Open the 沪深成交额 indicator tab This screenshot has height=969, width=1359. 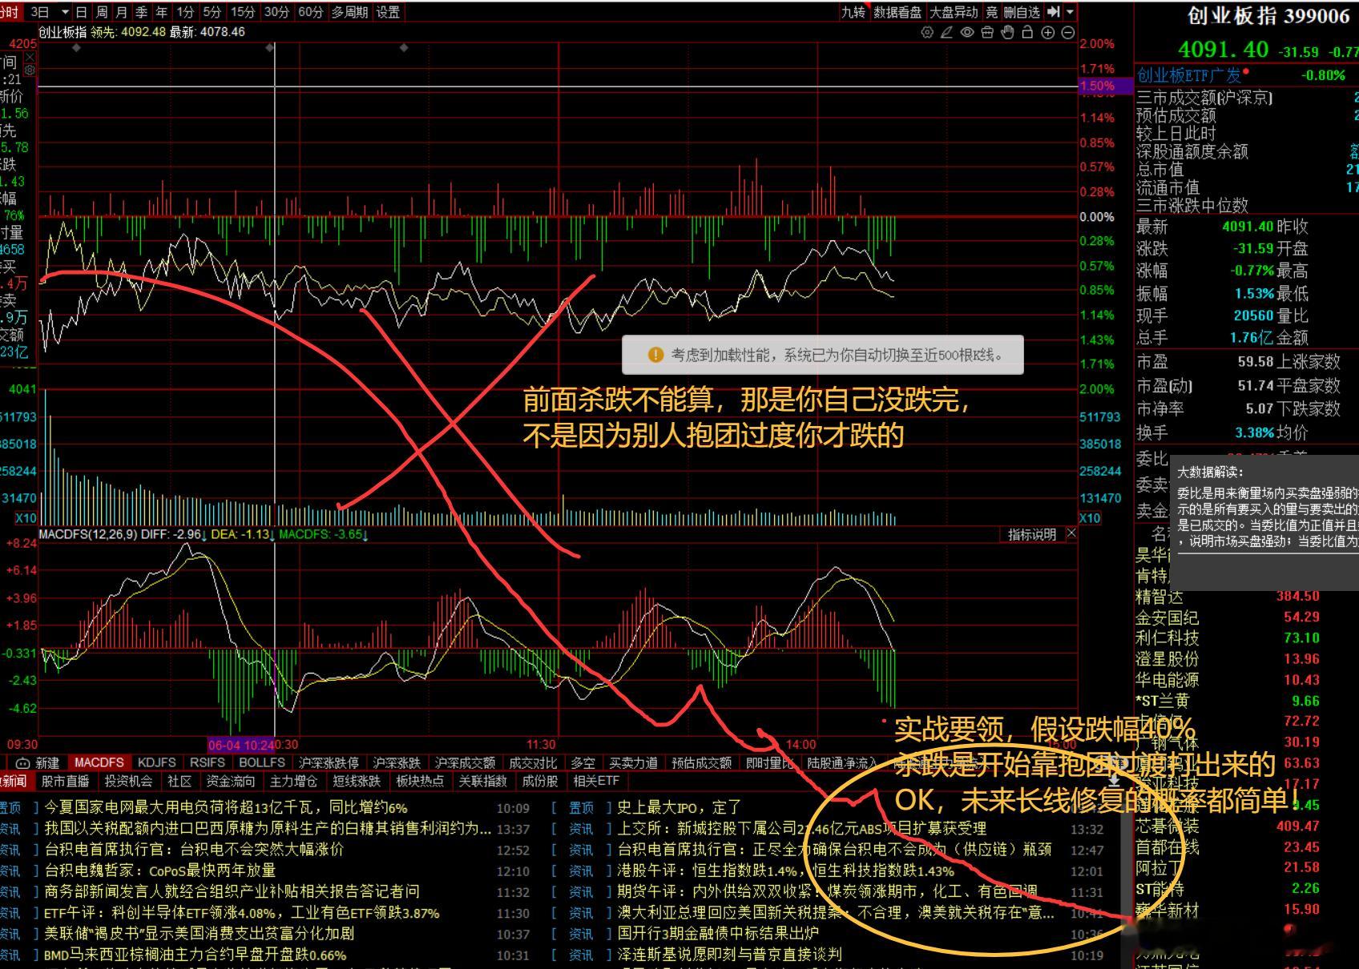(465, 762)
